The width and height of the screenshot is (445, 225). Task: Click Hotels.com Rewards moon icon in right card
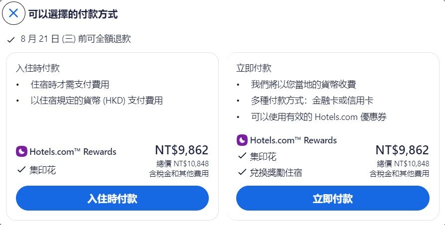point(242,140)
